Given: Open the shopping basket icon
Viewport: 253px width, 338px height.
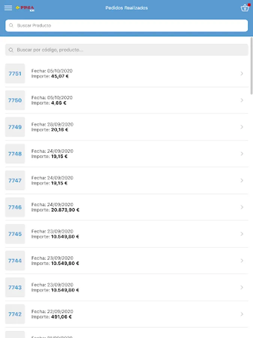Looking at the screenshot, I should [x=245, y=8].
